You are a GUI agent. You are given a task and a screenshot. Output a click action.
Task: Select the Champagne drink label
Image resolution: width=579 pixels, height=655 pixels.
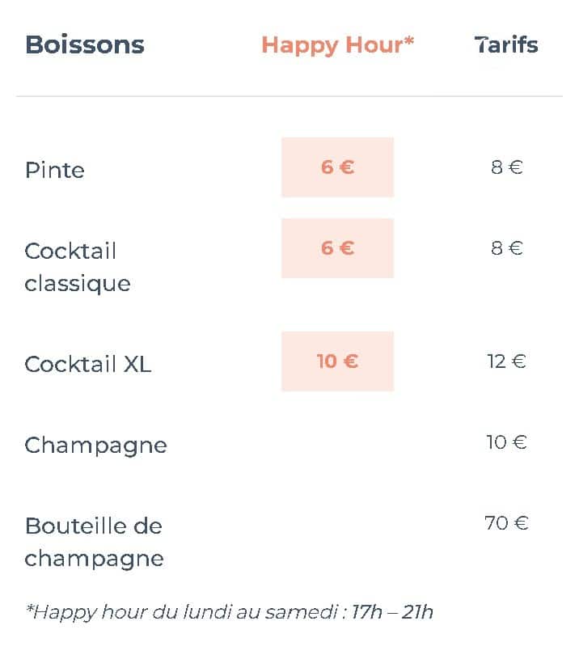(x=95, y=446)
